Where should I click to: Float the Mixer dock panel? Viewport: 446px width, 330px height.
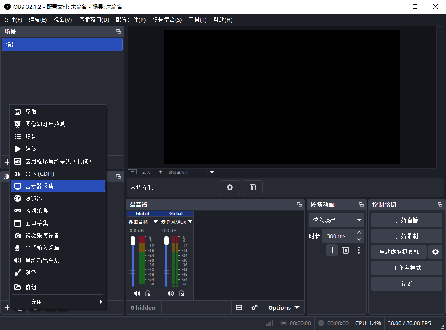pos(300,205)
